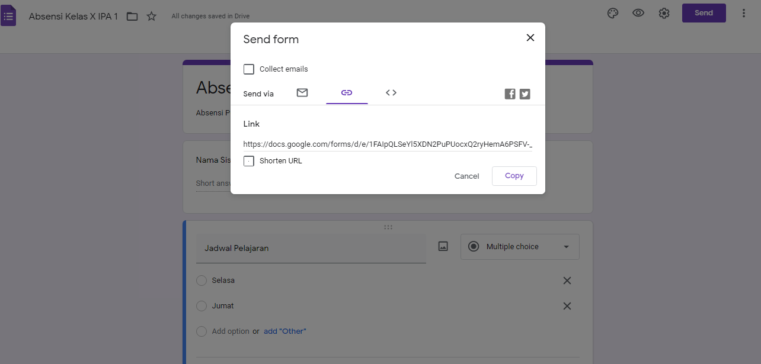The image size is (761, 364).
Task: Cancel the Send form dialog
Action: 466,176
